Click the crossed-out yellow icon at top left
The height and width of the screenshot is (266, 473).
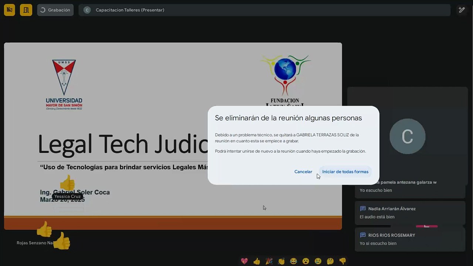coord(10,10)
